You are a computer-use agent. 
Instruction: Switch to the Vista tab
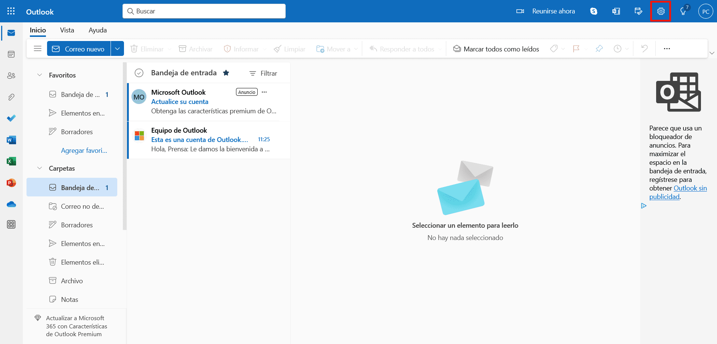(67, 30)
